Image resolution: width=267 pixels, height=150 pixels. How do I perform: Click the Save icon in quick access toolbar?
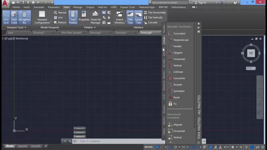click(x=23, y=2)
